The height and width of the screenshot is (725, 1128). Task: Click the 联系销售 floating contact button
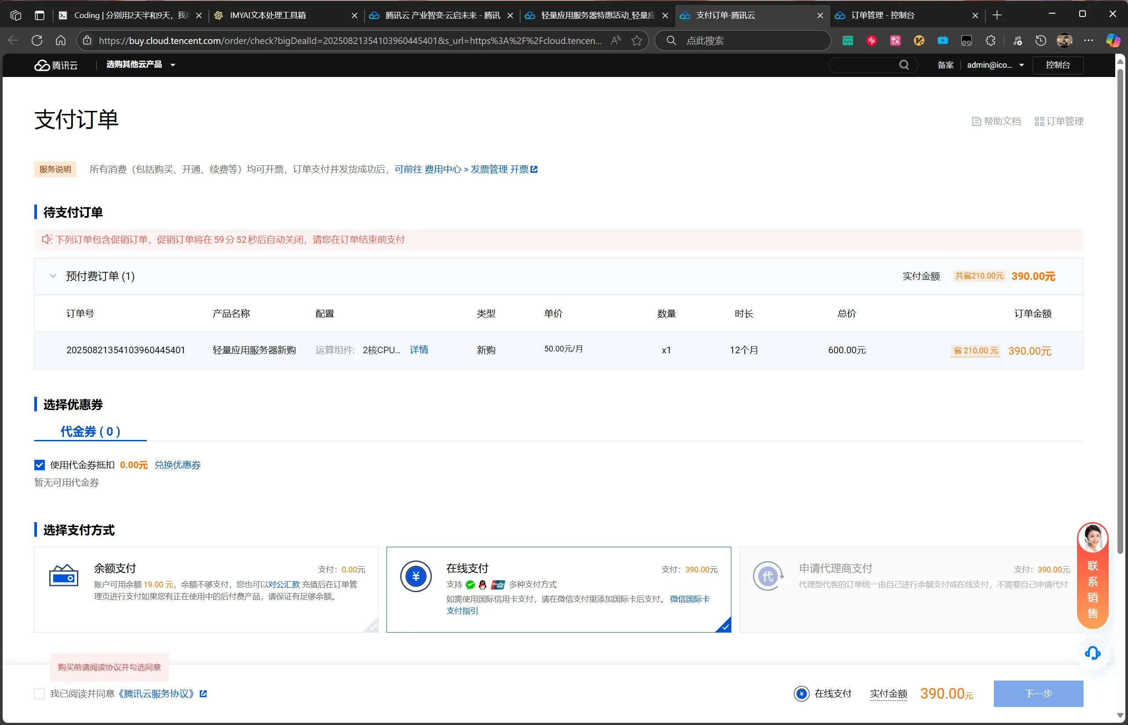[x=1092, y=576]
